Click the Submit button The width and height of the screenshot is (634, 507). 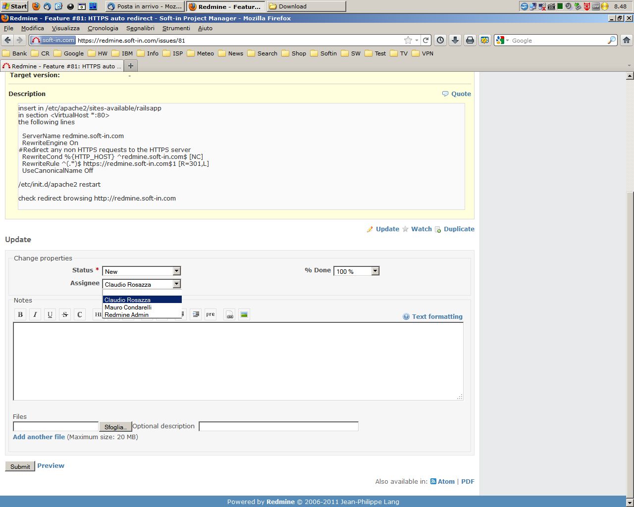coord(20,466)
